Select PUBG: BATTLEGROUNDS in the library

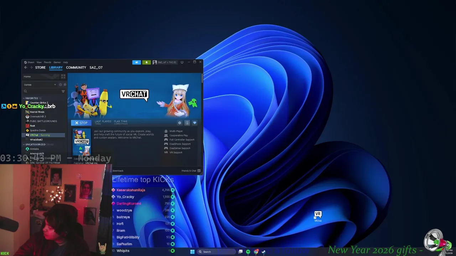pos(44,121)
